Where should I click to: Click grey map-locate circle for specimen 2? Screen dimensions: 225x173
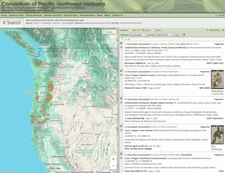coord(121,75)
